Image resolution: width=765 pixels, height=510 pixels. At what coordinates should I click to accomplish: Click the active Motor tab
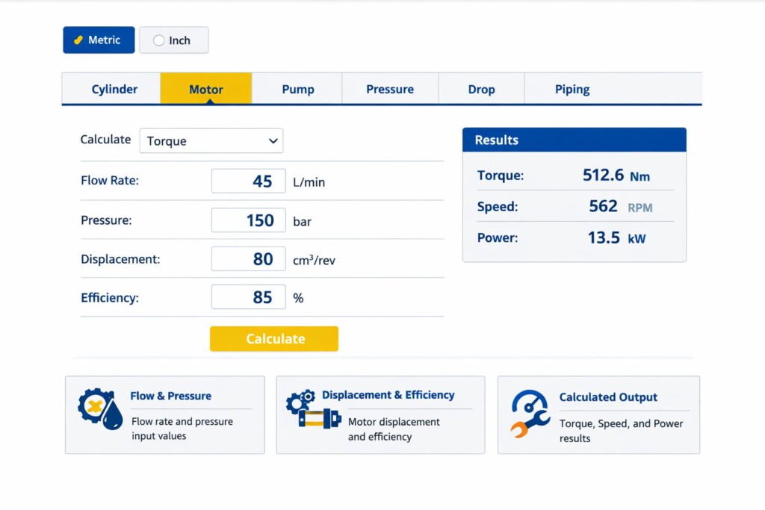point(205,90)
